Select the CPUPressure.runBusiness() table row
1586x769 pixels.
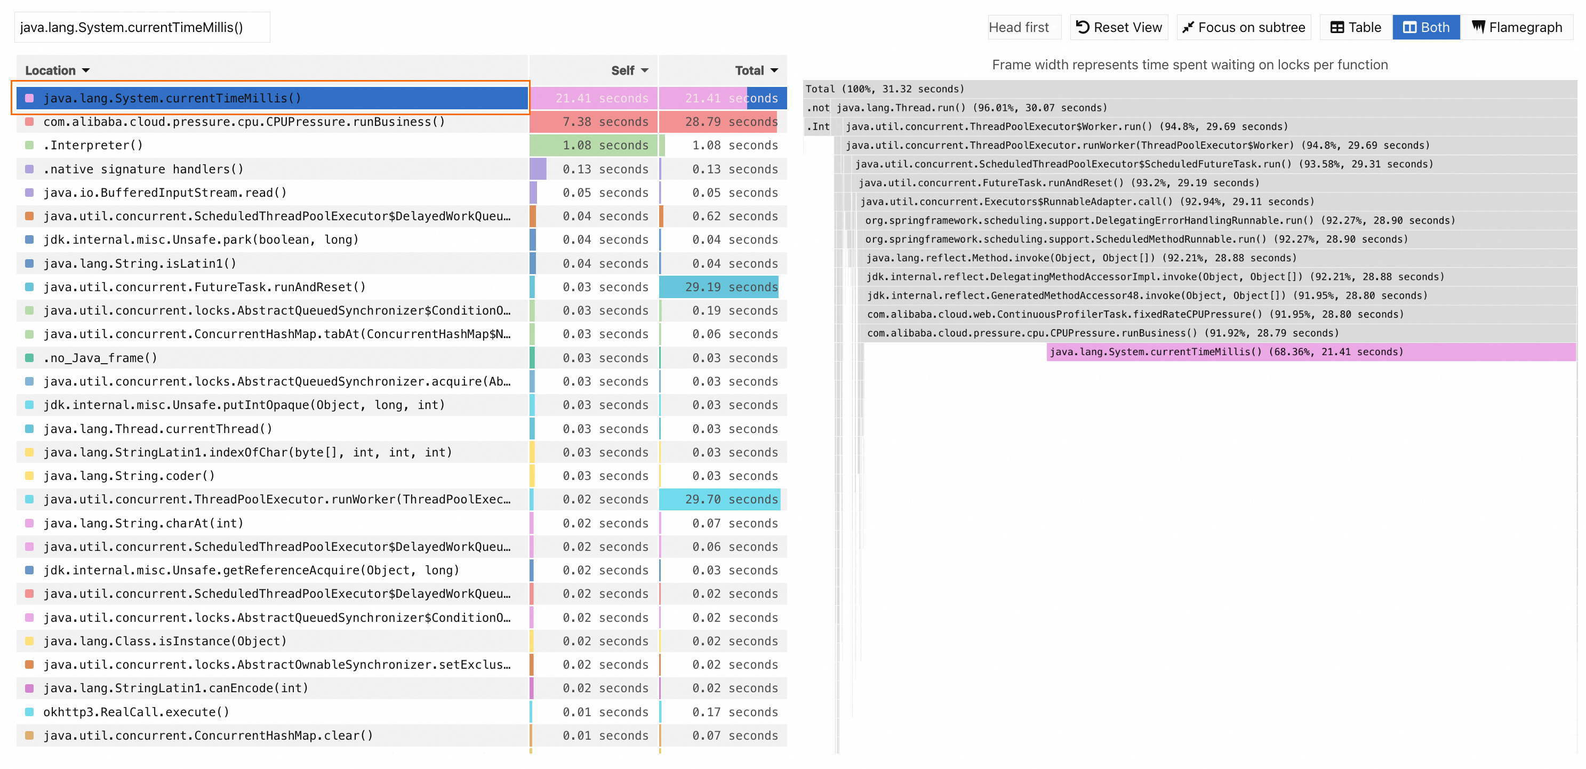point(244,122)
